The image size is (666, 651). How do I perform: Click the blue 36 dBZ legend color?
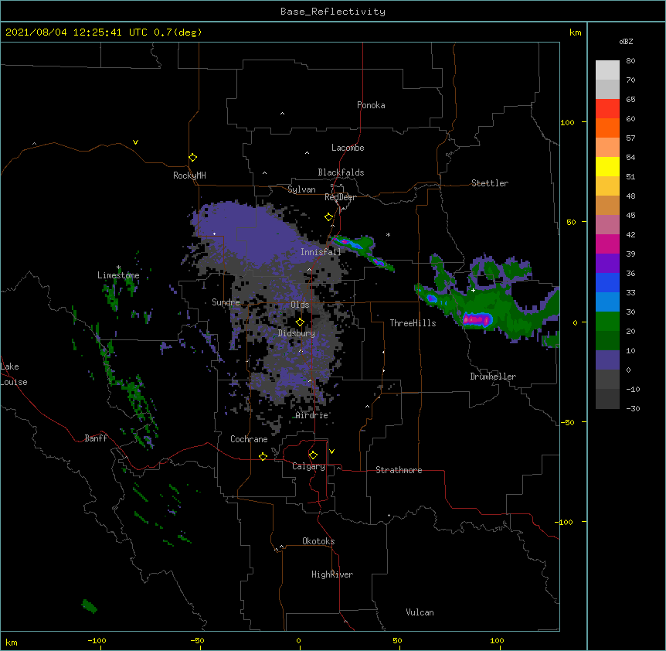607,282
